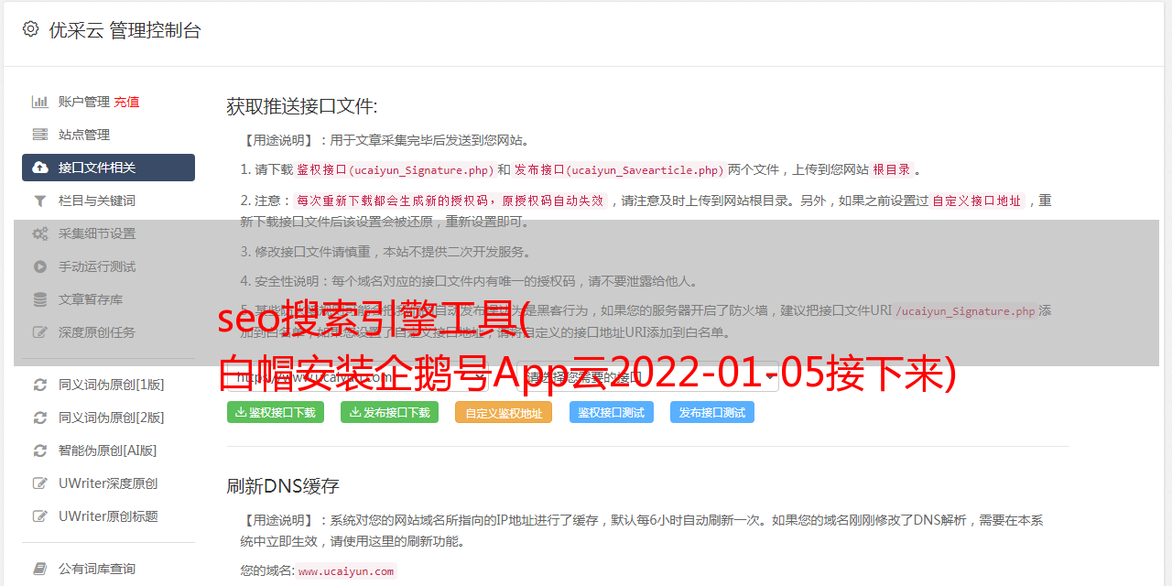Click the refresh icon beside 同义词伪原创[1版]
The width and height of the screenshot is (1172, 586).
pos(40,385)
